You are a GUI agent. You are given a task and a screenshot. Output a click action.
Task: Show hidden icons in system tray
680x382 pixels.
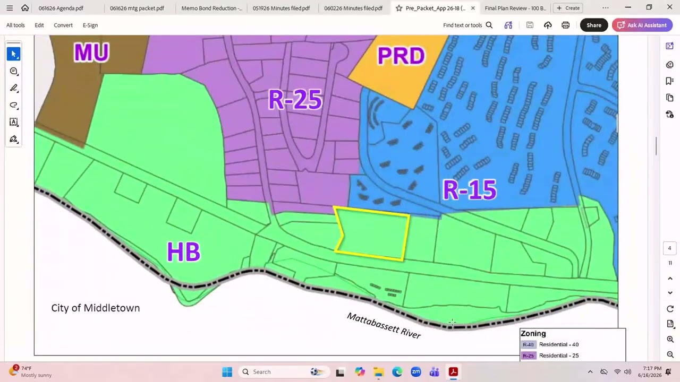[x=590, y=372]
